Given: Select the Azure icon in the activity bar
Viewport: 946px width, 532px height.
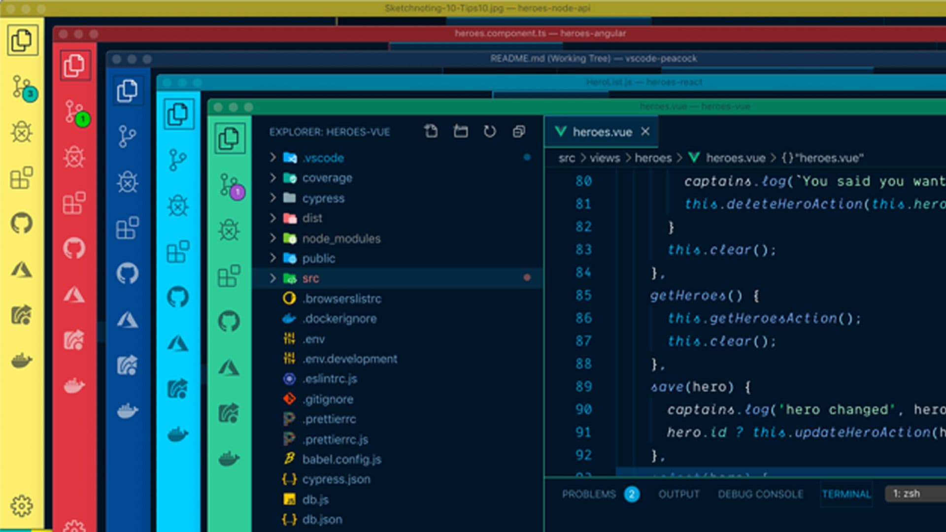Looking at the screenshot, I should click(229, 366).
